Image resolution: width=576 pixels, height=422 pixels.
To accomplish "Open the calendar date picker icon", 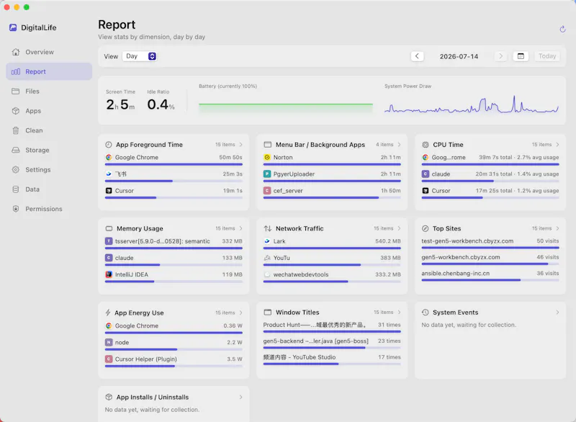I will coord(521,56).
